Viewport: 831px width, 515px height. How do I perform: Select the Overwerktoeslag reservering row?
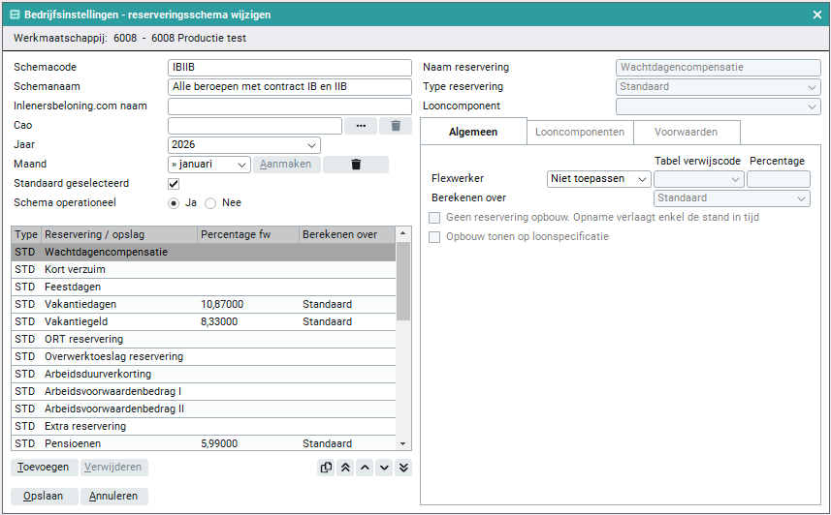(x=204, y=357)
